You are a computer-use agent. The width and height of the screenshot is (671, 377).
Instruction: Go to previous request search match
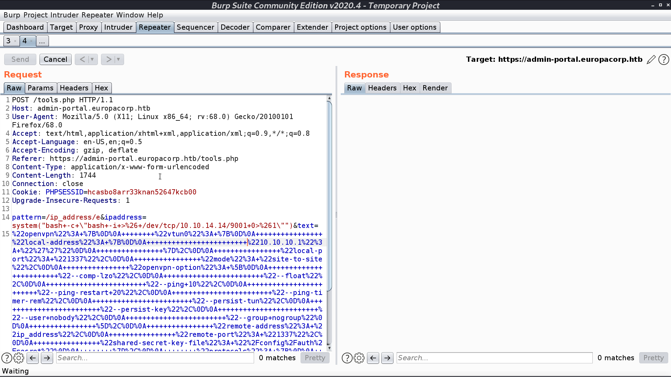33,358
